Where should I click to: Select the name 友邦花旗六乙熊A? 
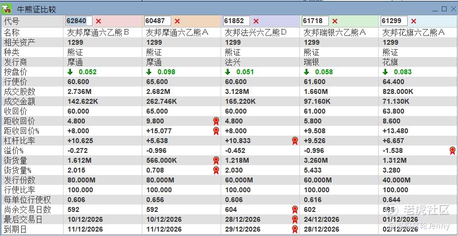click(414, 32)
